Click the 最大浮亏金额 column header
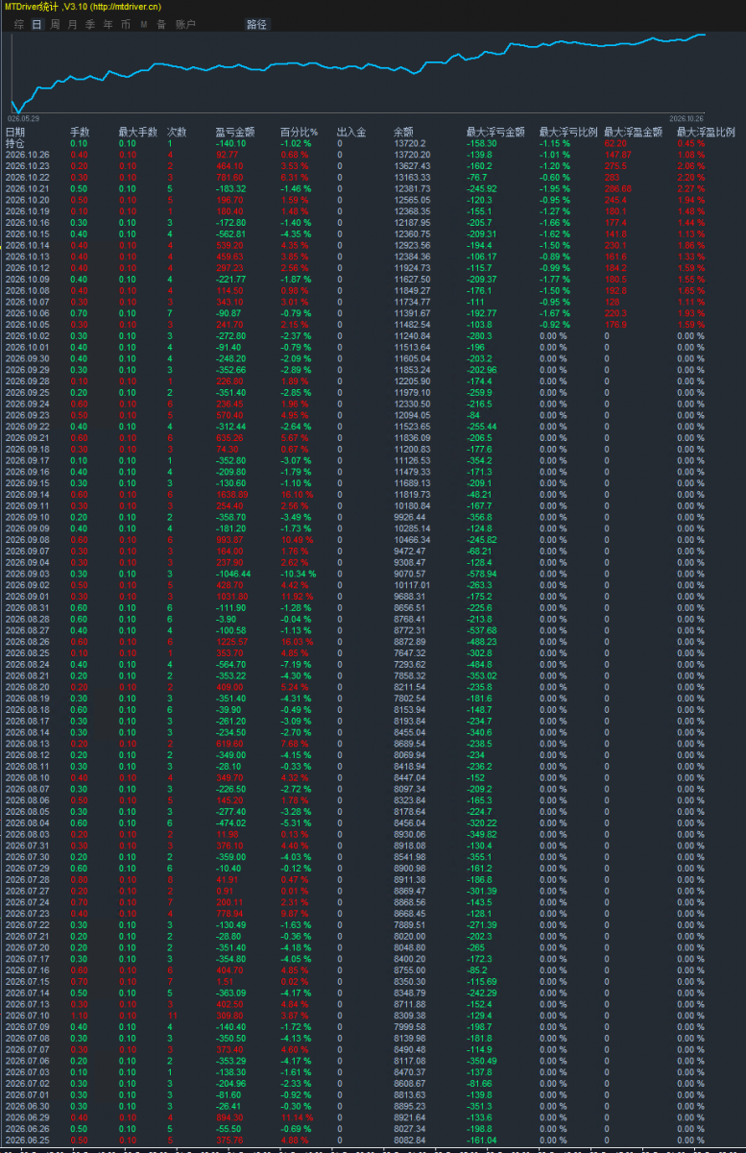Screen dimensions: 746x1153 click(x=496, y=132)
